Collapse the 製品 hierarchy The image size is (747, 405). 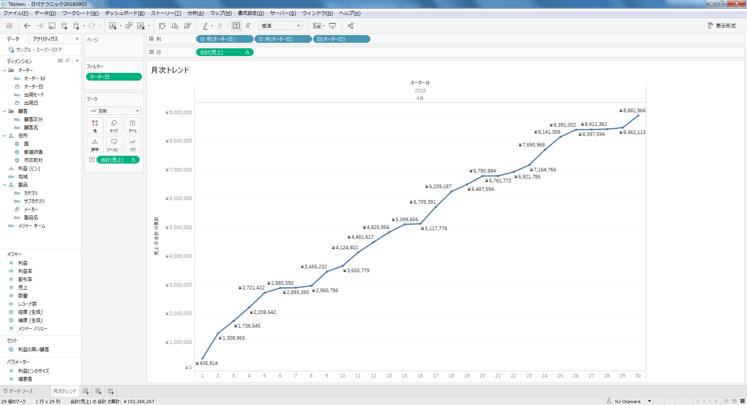4,185
